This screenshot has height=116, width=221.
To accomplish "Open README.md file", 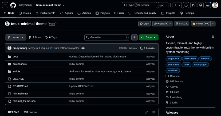I will pos(21,86).
